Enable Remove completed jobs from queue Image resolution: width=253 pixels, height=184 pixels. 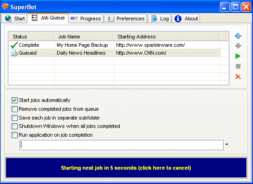click(14, 109)
